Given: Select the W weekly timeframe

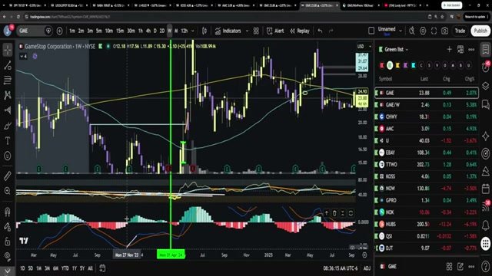Looking at the screenshot, I should pyautogui.click(x=169, y=31).
